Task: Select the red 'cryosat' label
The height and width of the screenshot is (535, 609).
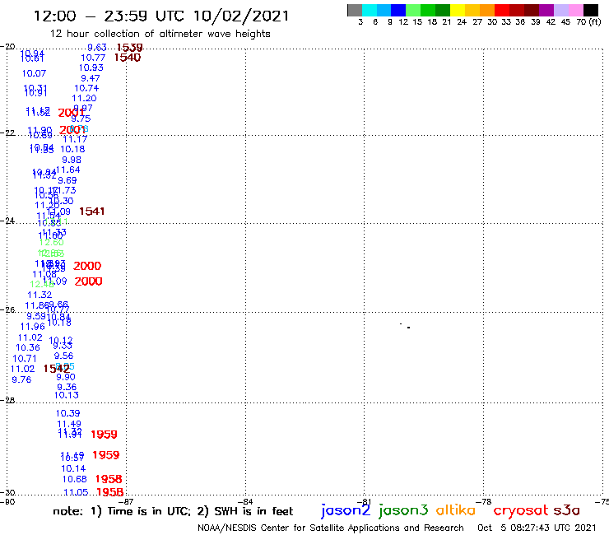Action: [521, 510]
